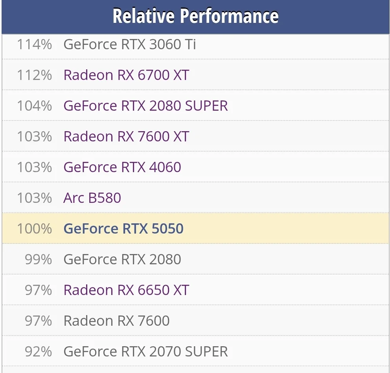This screenshot has width=390, height=373.
Task: Go to the GeForce RTX 4060 page
Action: click(x=122, y=167)
